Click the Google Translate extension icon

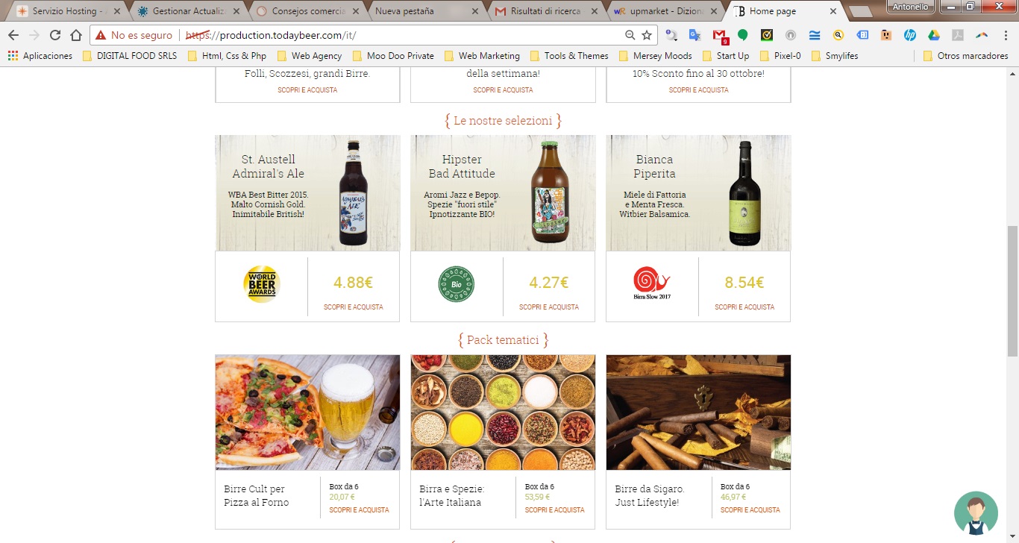pos(695,35)
